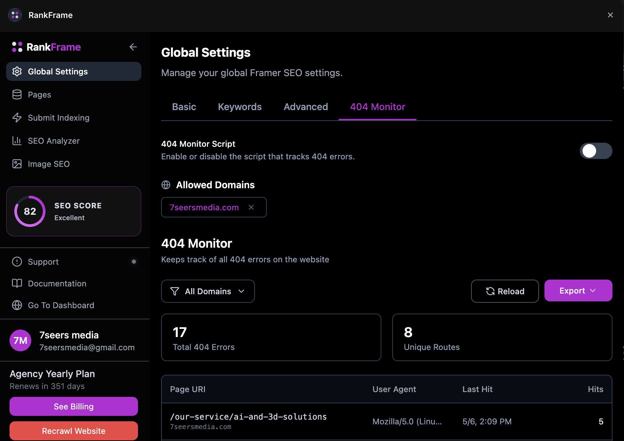The width and height of the screenshot is (624, 441).
Task: Open Image SEO in the sidebar
Action: pos(74,164)
